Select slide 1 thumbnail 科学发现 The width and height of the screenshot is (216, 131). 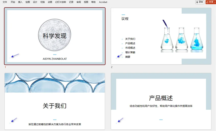[x=55, y=36]
